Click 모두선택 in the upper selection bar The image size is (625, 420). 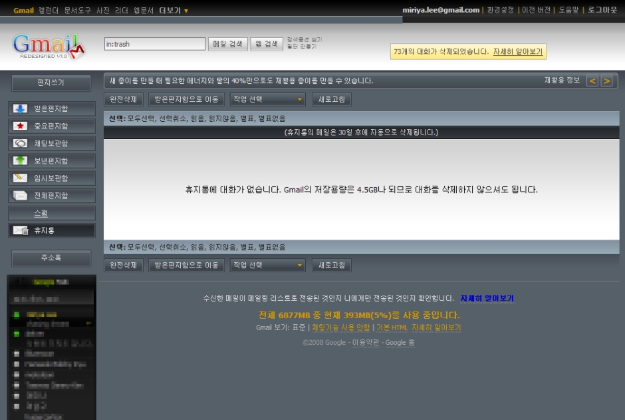(141, 118)
